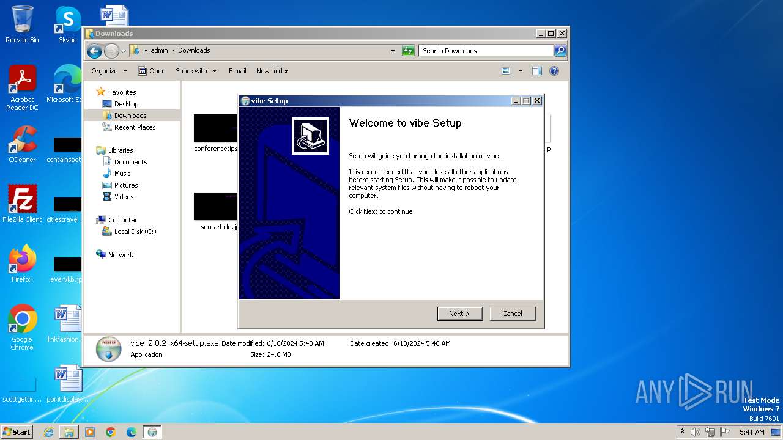Open the Music library
Screen dimensions: 783x440
(x=122, y=174)
